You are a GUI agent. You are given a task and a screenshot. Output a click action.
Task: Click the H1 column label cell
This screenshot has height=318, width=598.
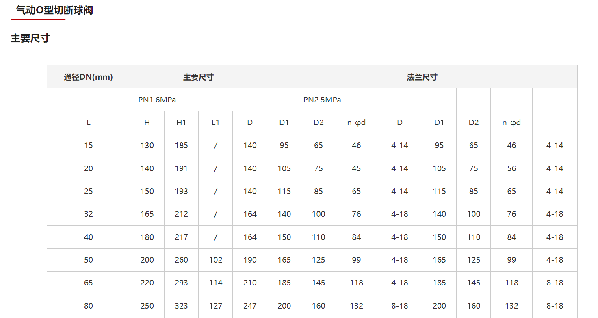pos(181,122)
